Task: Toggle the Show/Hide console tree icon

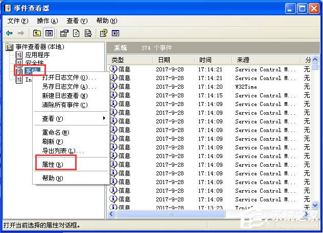Action: 49,33
